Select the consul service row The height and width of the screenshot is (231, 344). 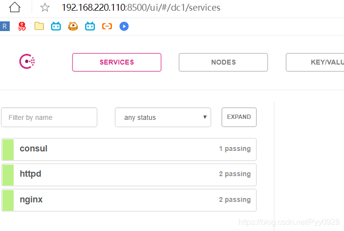pos(129,149)
